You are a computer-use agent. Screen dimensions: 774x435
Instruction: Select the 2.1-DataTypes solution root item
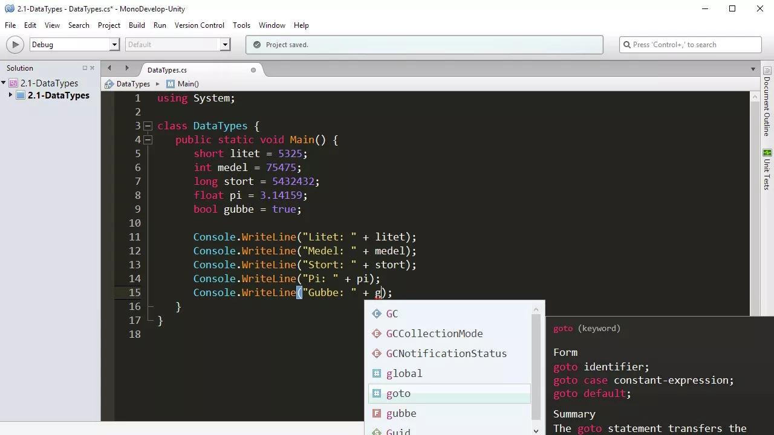[50, 83]
